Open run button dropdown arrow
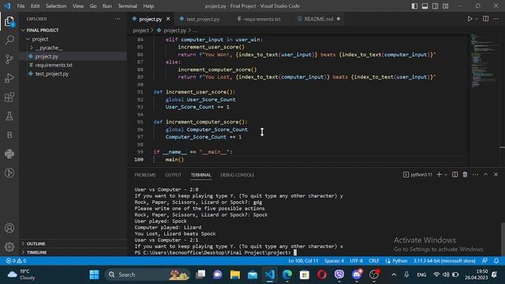Viewport: 505px width, 284px height. point(477,19)
